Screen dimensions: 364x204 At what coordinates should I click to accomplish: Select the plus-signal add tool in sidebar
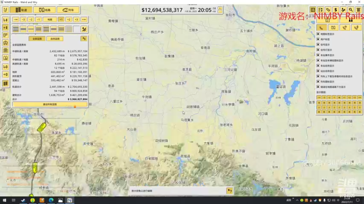pyautogui.click(x=5, y=74)
